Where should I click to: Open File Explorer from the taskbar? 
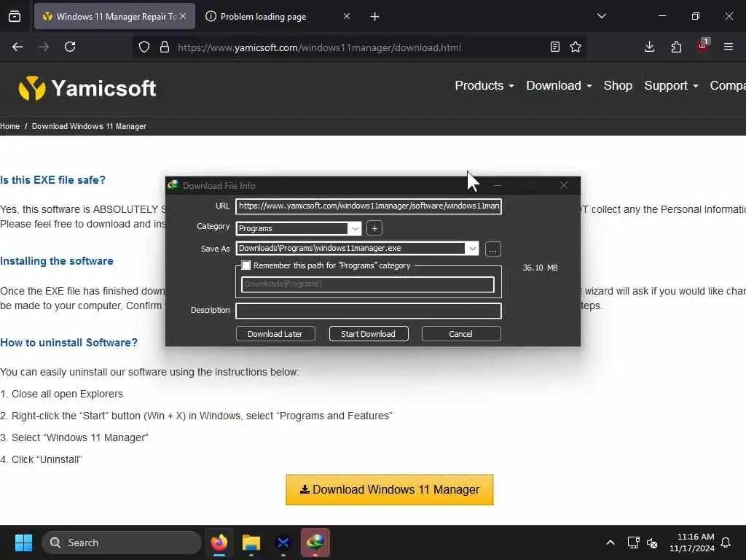(x=251, y=542)
